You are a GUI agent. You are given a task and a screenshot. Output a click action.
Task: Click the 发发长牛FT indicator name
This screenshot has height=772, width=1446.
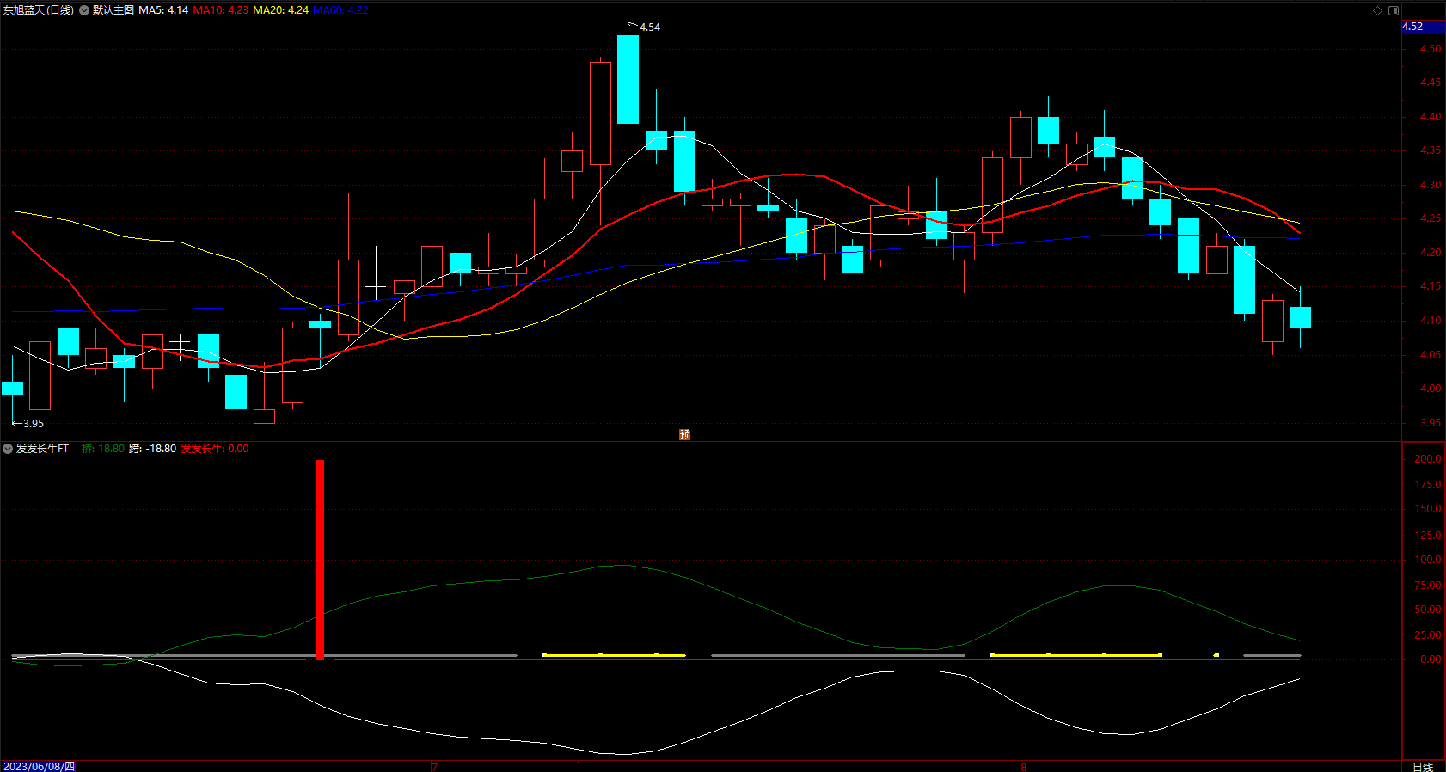click(x=42, y=449)
